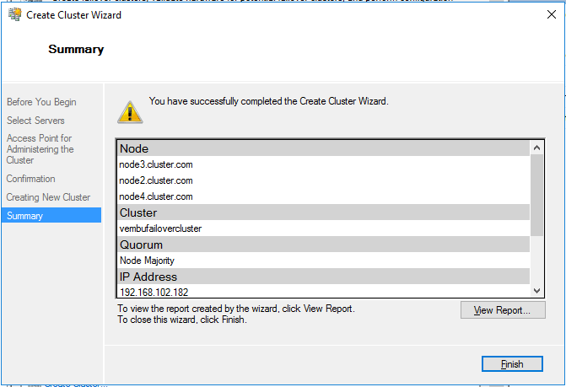Click the yellow warning triangle icon
Viewport: 566px width, 387px height.
click(x=130, y=112)
